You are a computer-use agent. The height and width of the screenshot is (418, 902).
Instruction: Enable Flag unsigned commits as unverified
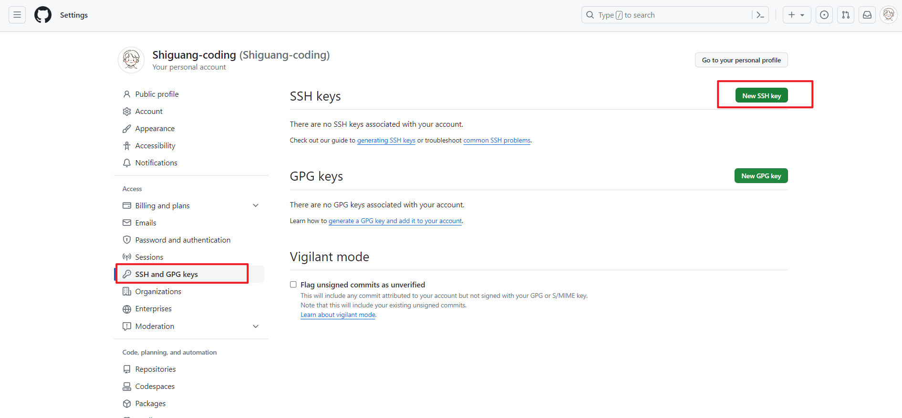(x=293, y=285)
